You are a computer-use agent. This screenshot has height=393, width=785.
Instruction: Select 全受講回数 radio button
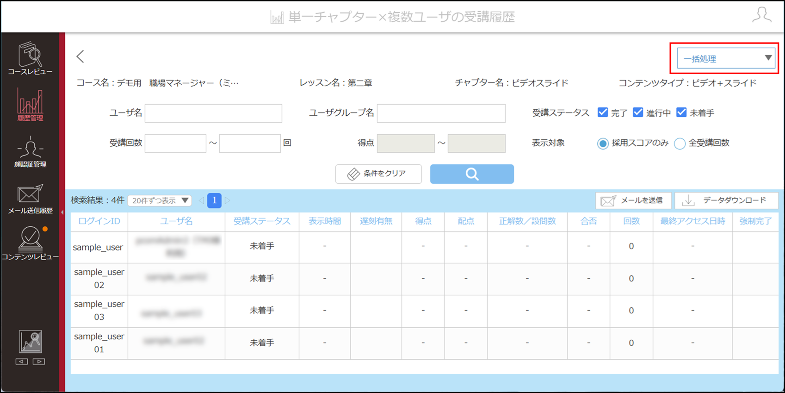[680, 143]
